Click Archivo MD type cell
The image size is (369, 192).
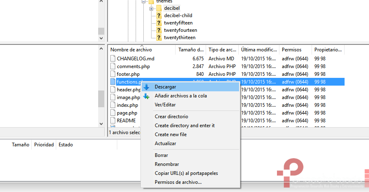tap(221, 58)
